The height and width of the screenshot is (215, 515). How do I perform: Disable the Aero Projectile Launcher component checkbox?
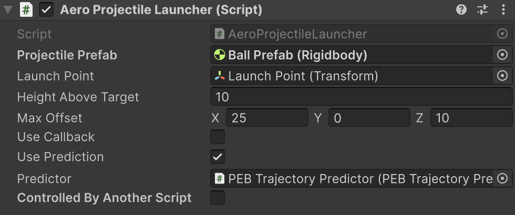click(x=46, y=10)
